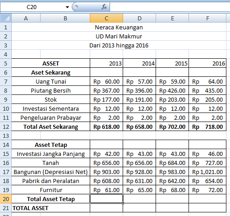Click the 'Piutang Bersih' label cell
230x216 pixels.
click(x=51, y=90)
